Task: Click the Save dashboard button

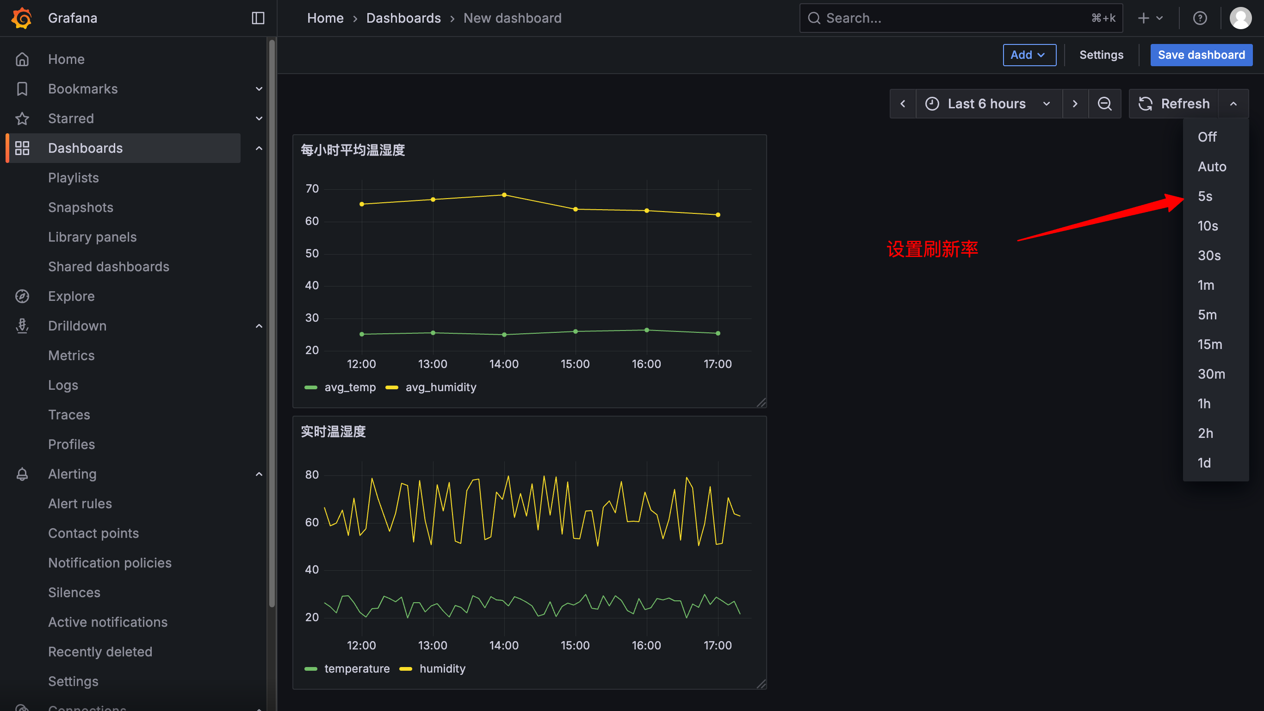Action: (1201, 55)
